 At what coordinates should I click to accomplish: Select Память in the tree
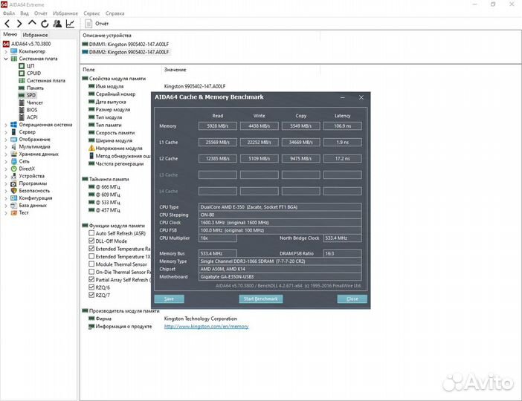pos(35,88)
